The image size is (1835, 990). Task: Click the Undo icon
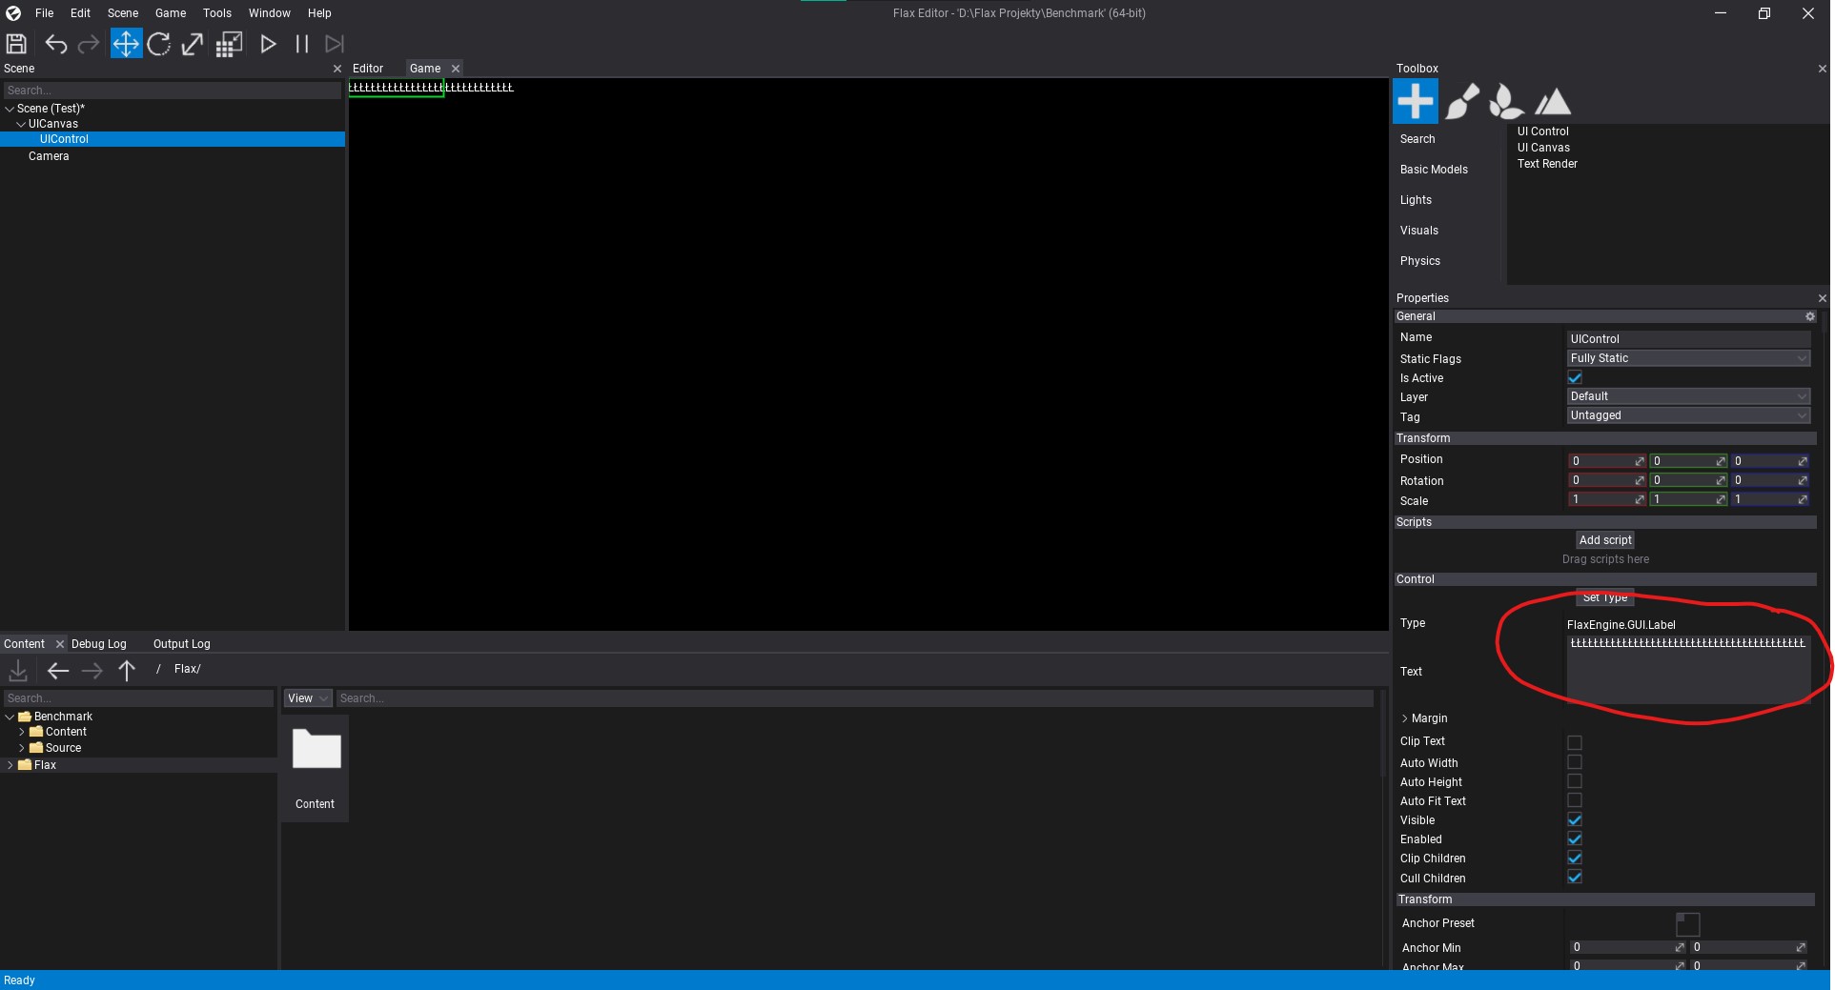[x=56, y=44]
